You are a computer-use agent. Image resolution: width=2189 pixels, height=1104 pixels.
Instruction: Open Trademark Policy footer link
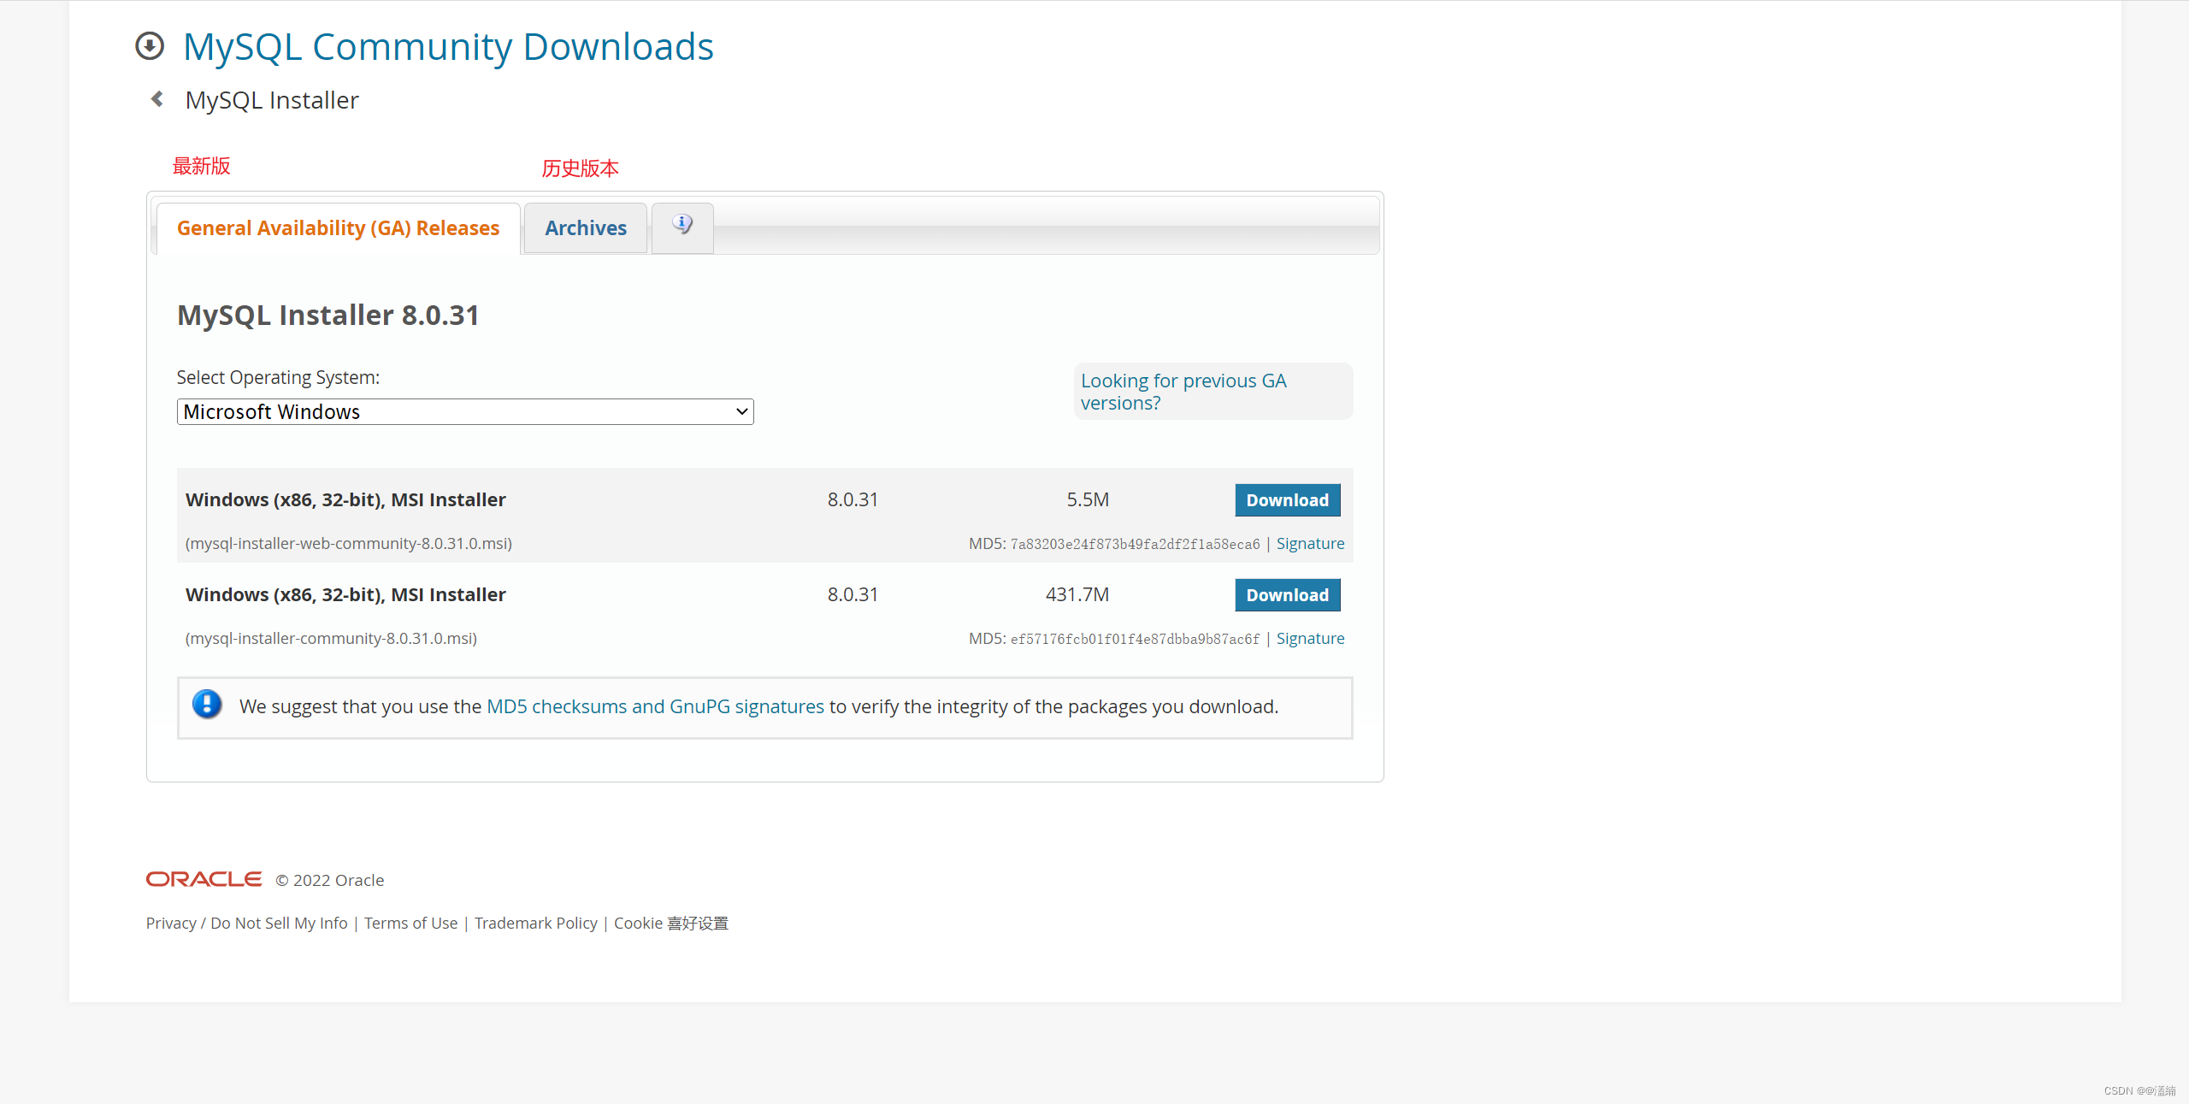pos(535,923)
